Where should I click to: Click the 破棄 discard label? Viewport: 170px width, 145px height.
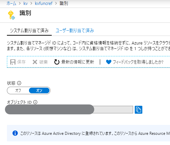[x=43, y=62]
